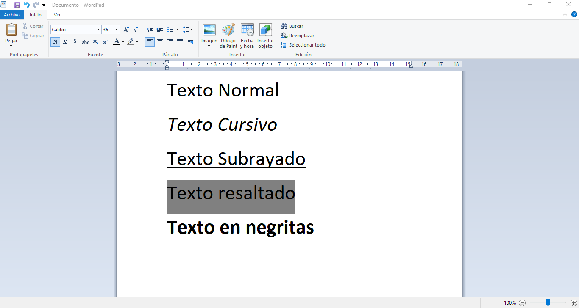Open WordPad help icon
The image size is (579, 308).
[574, 14]
